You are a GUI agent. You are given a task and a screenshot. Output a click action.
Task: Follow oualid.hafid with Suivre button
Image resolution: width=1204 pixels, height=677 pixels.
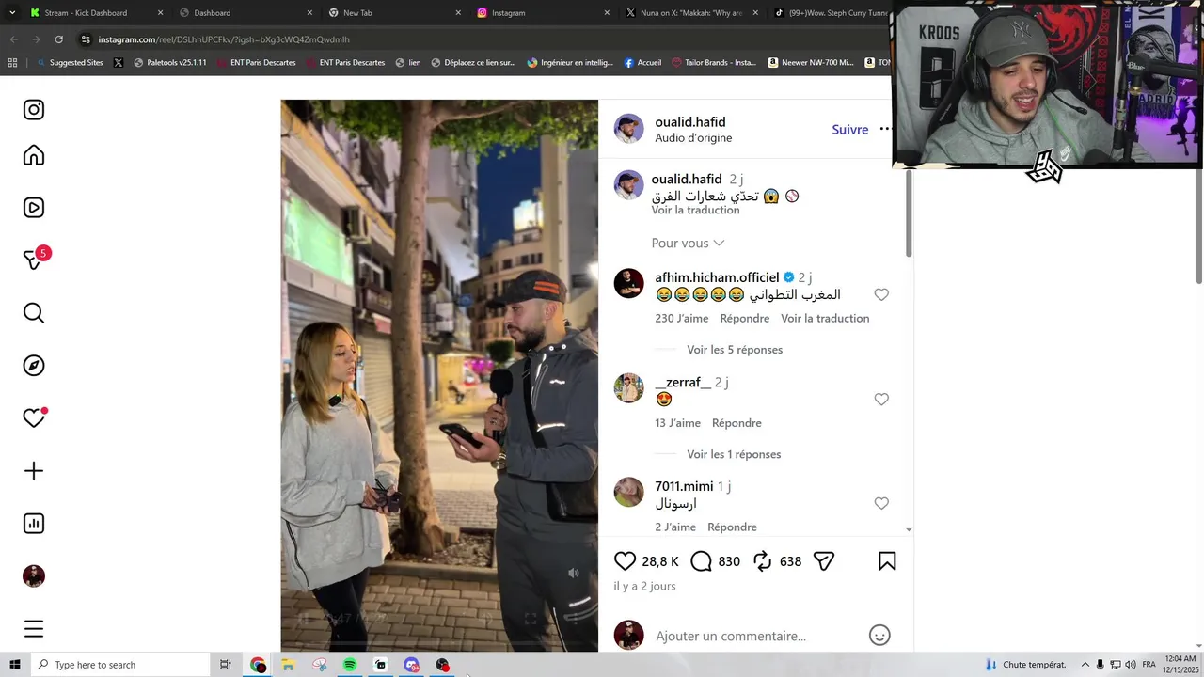(850, 130)
